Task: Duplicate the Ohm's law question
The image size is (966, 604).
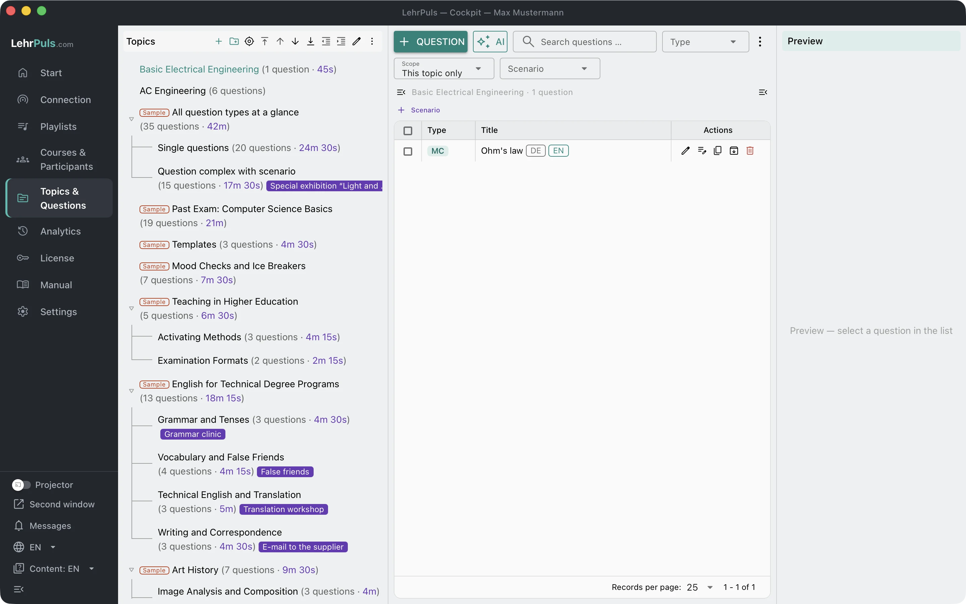Action: point(718,151)
